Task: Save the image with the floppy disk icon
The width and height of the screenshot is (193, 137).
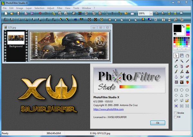Action: pyautogui.click(x=18, y=13)
